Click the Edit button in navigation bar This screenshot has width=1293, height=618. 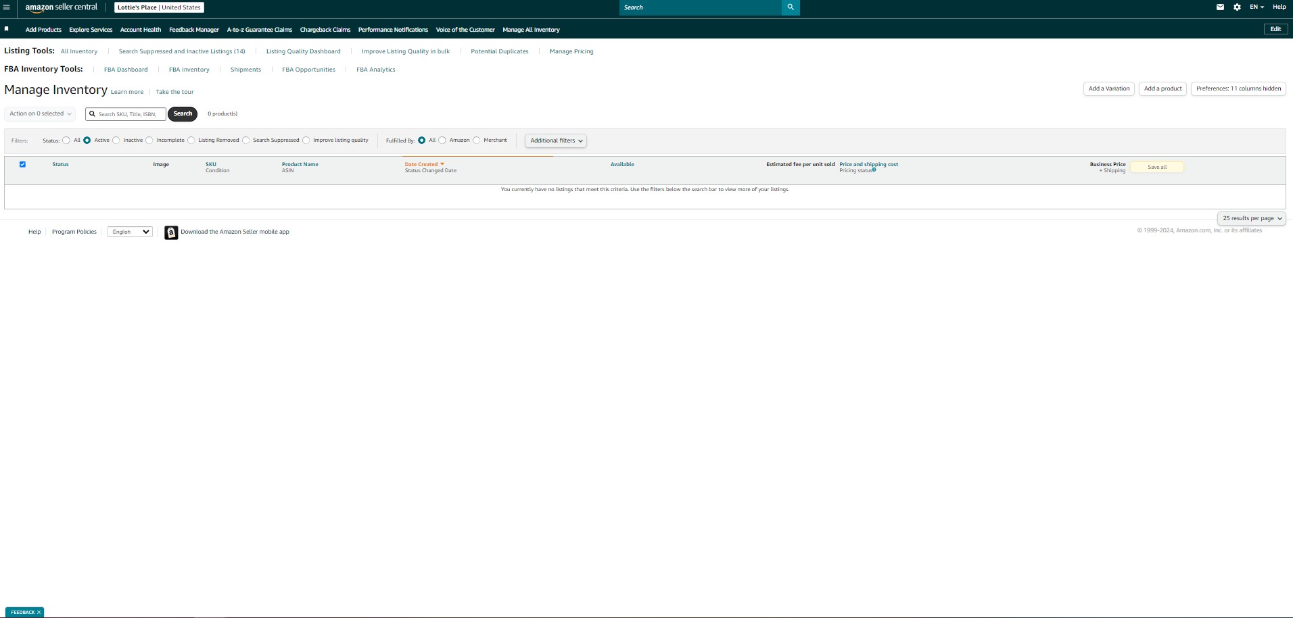[x=1275, y=29]
